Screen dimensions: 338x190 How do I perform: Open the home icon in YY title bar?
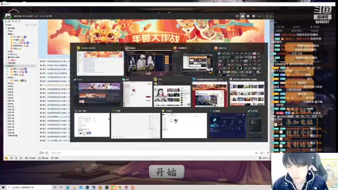coord(243,16)
